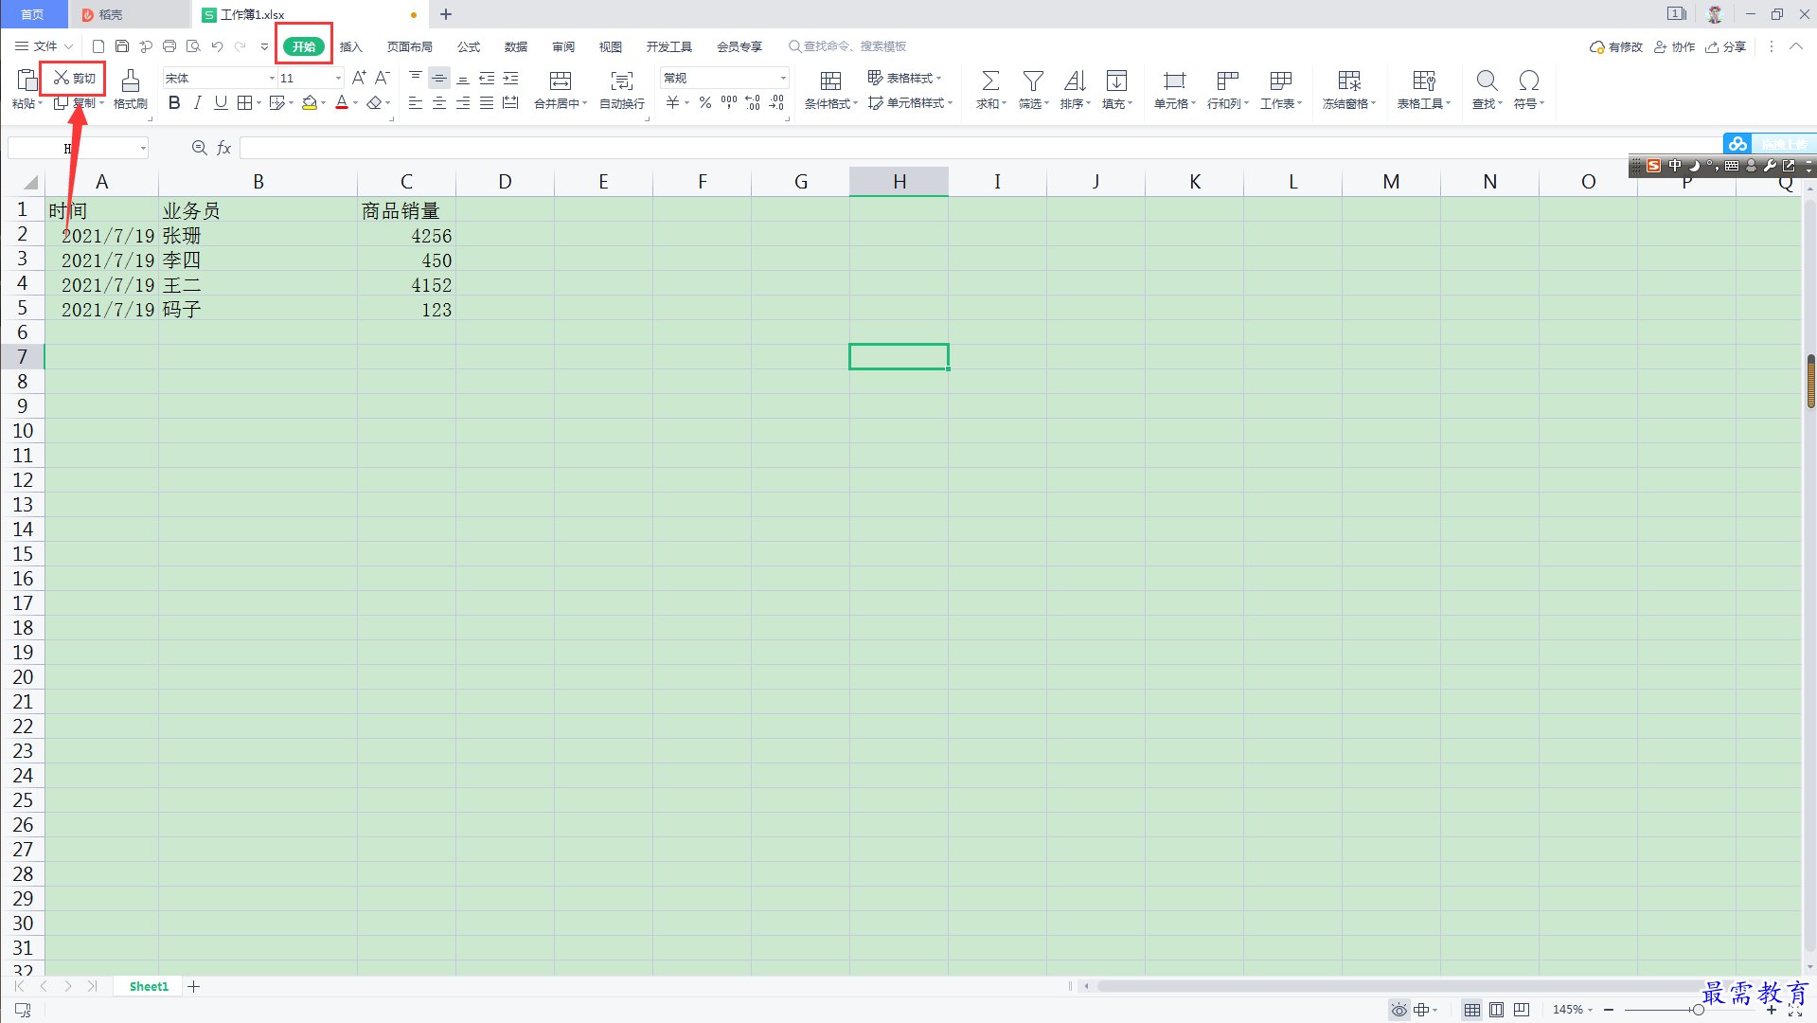This screenshot has height=1023, width=1817.
Task: Click the Fill (填充) icon
Action: [x=1116, y=81]
